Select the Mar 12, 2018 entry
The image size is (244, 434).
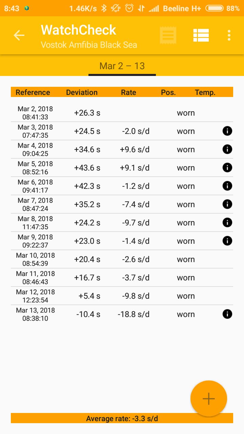pyautogui.click(x=102, y=296)
